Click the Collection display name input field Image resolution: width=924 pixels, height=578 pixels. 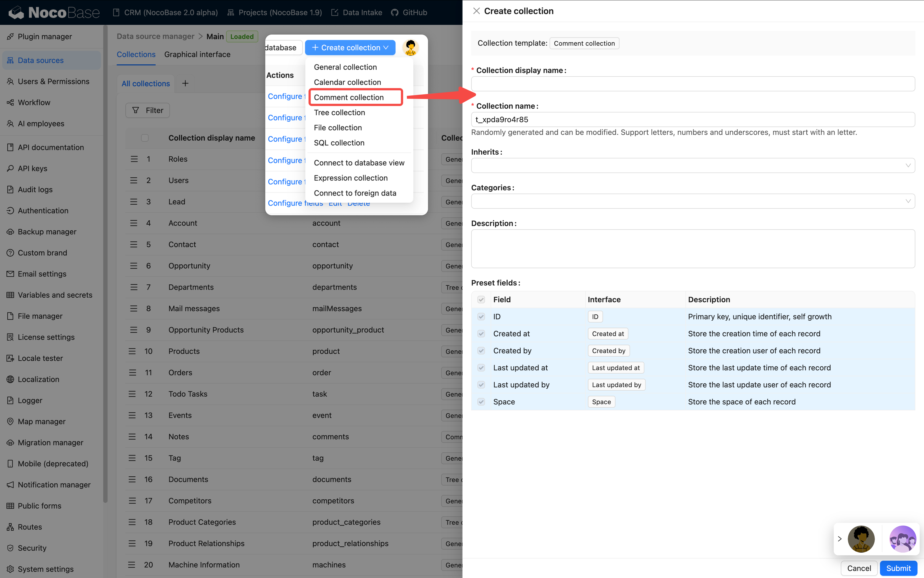pos(692,84)
